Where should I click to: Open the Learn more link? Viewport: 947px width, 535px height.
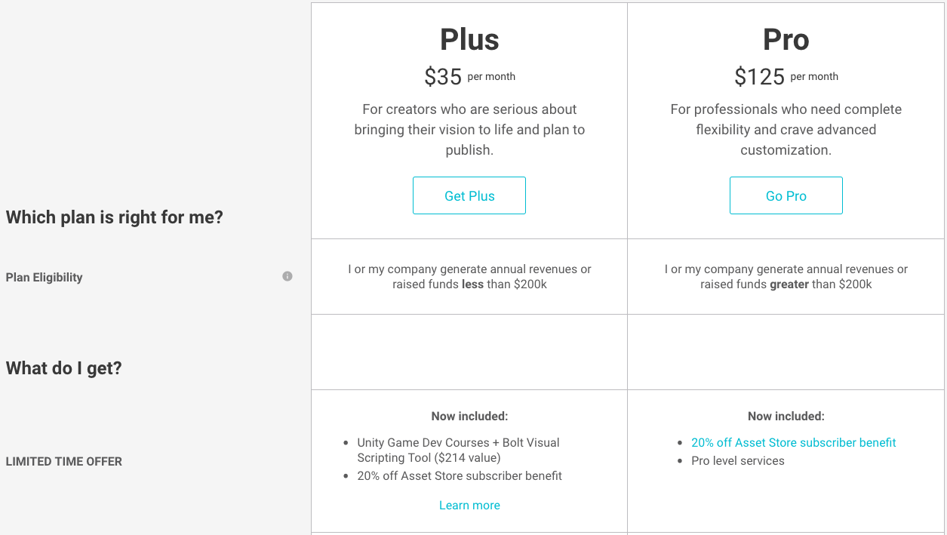click(x=469, y=506)
